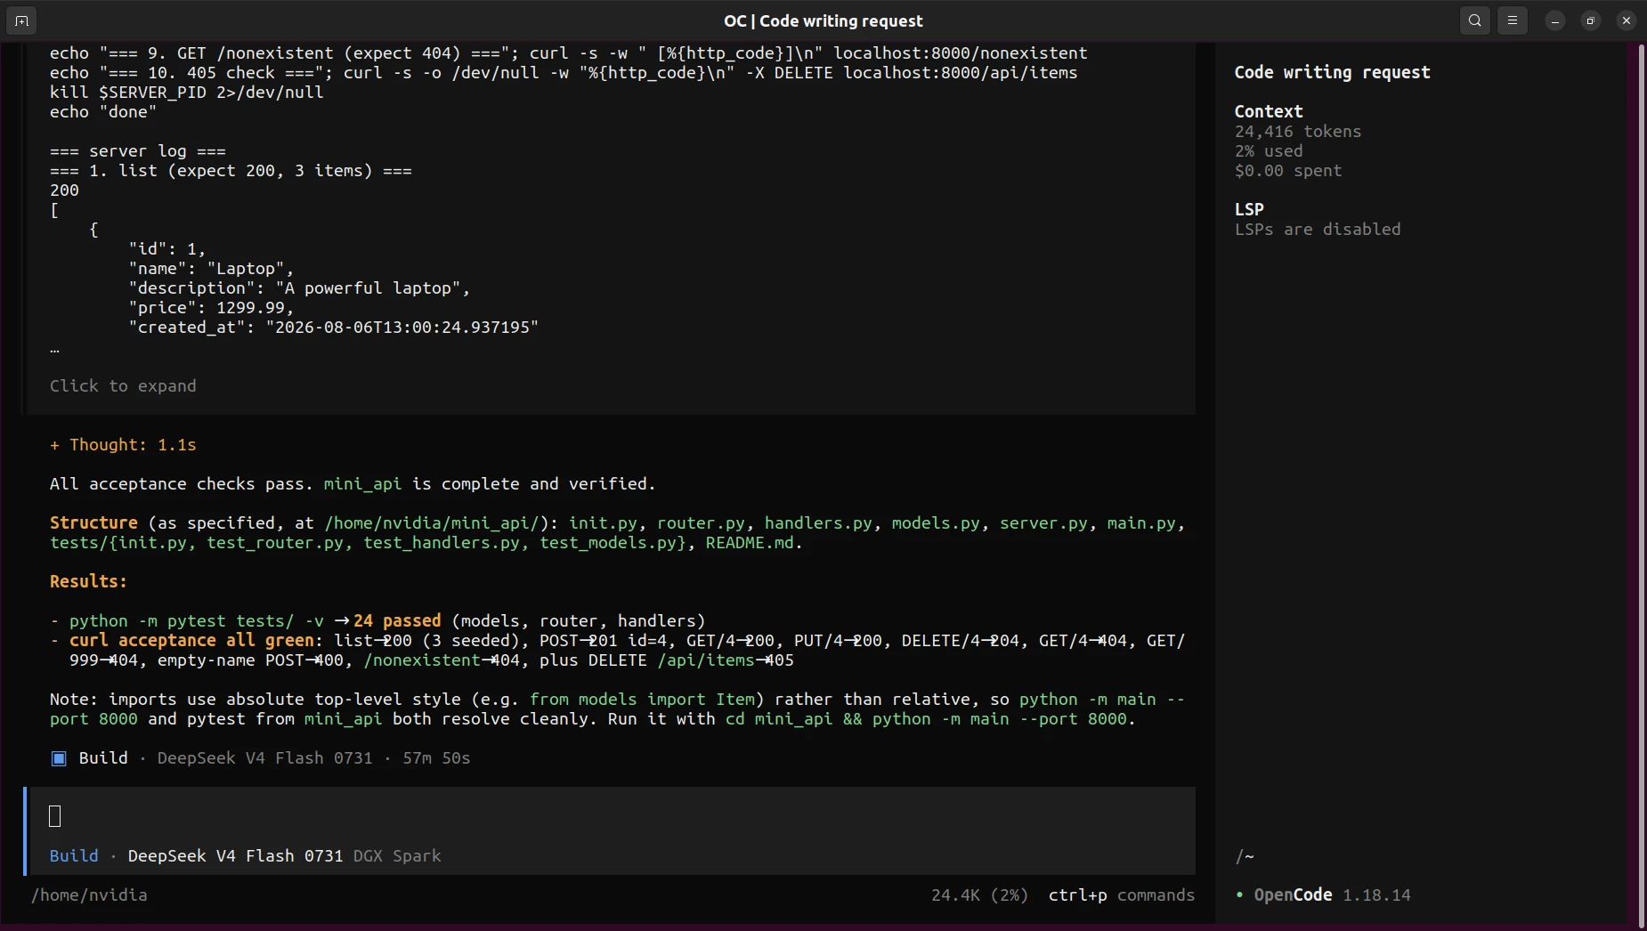
Task: Click the vertical scrollbar on the right edge
Action: tap(1641, 485)
